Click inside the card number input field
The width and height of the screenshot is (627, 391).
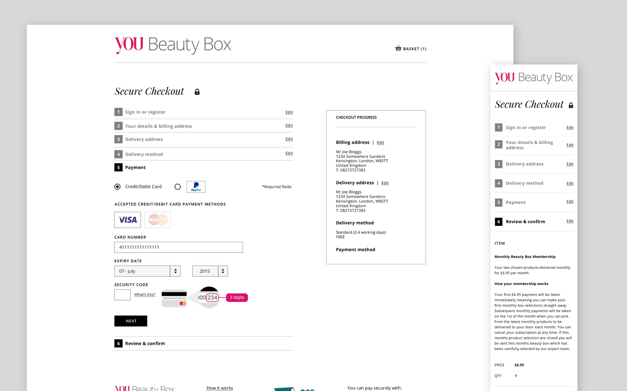point(178,247)
